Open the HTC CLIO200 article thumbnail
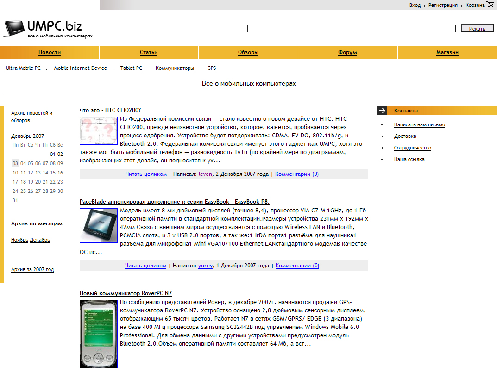This screenshot has width=497, height=378. (x=98, y=130)
